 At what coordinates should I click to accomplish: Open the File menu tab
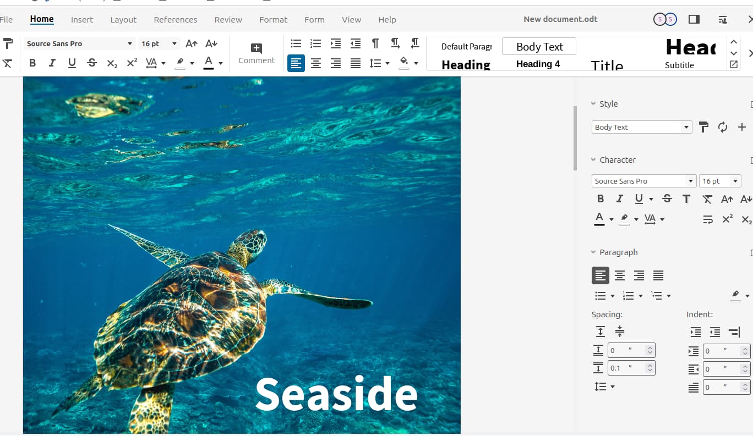(x=6, y=19)
